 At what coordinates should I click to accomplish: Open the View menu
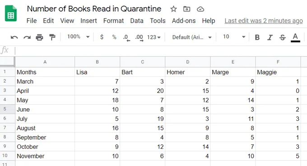[67, 21]
